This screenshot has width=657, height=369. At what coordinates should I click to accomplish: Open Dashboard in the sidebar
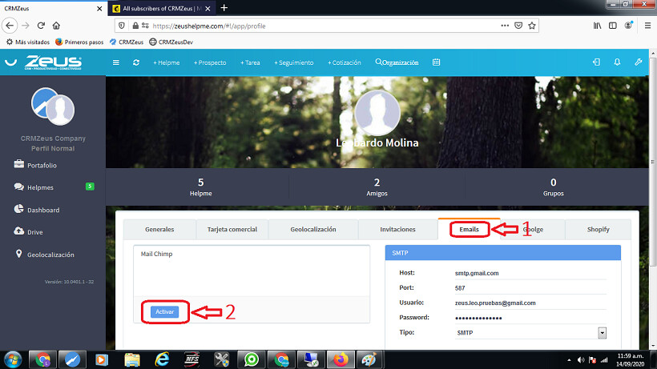click(x=43, y=210)
